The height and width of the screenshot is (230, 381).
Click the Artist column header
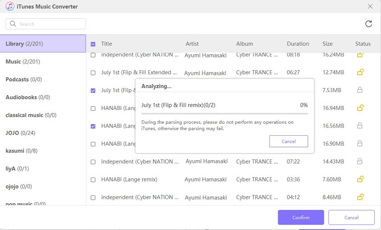192,44
